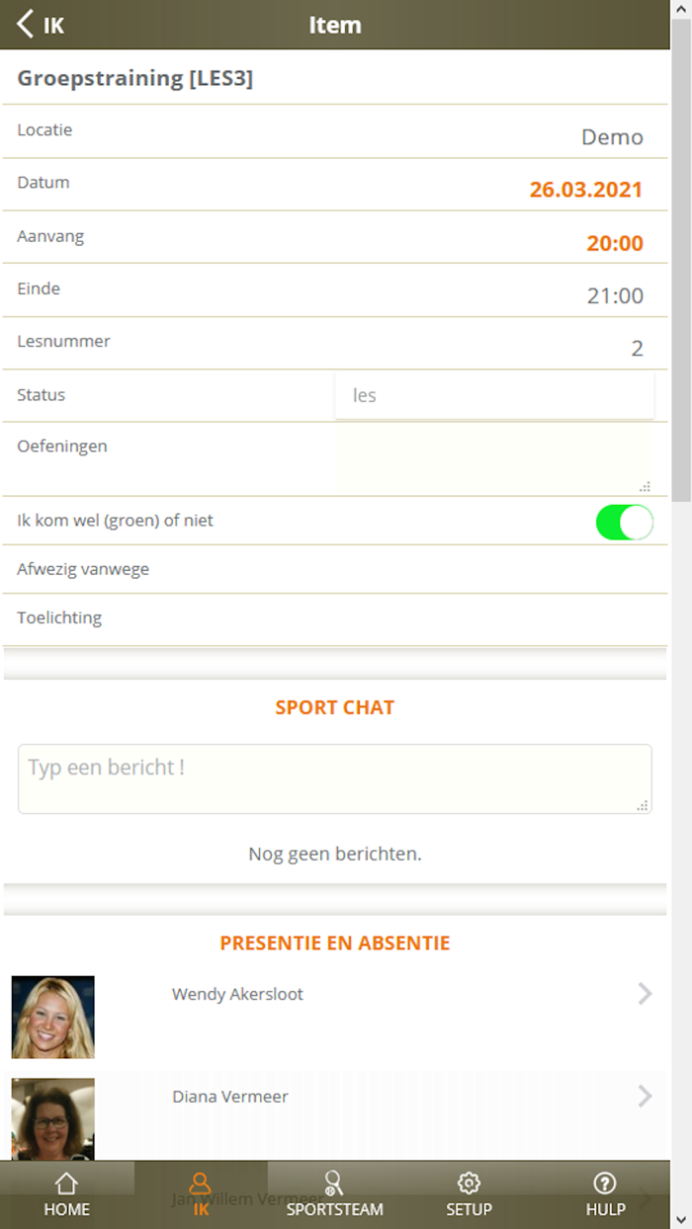
Task: Open the Toelichting row
Action: [x=334, y=618]
